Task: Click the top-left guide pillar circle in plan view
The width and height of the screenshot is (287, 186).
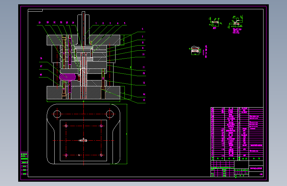Action: tap(57, 114)
